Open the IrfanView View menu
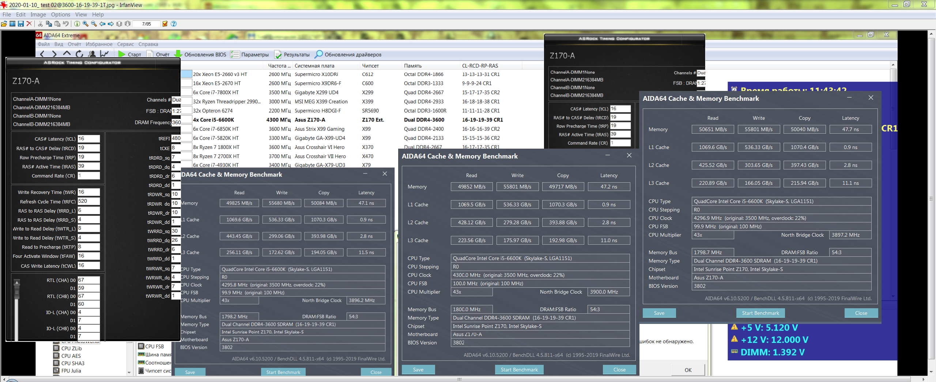This screenshot has height=382, width=936. (81, 15)
